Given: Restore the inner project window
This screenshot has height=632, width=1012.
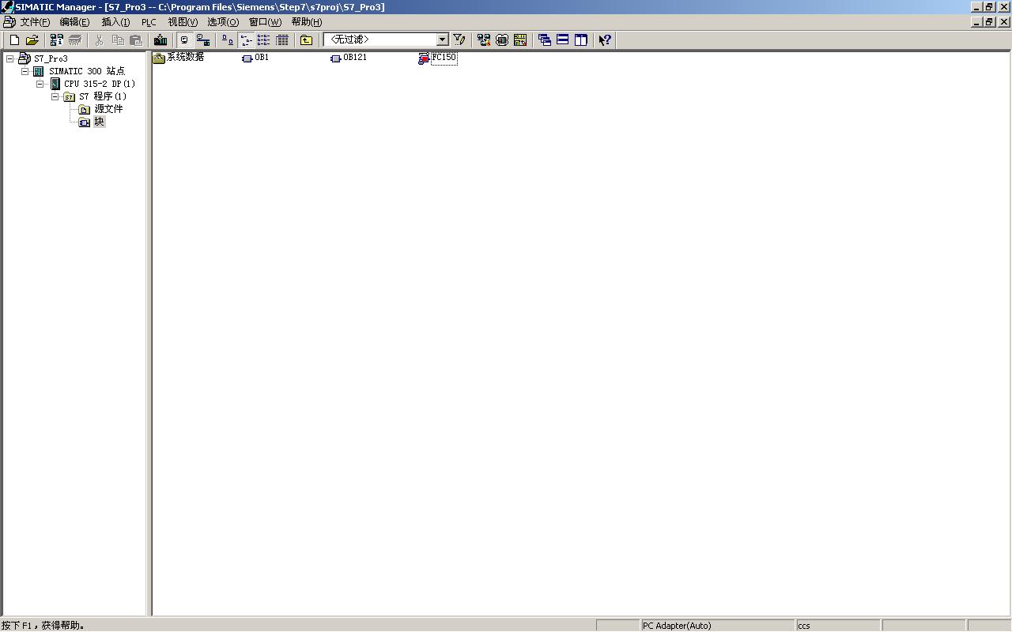Looking at the screenshot, I should [990, 22].
